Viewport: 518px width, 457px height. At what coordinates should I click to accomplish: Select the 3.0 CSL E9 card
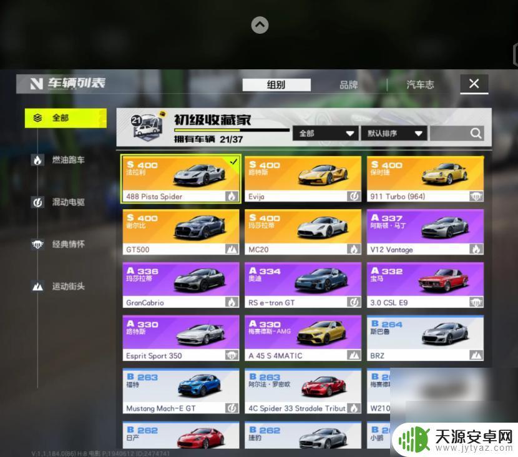tap(425, 285)
